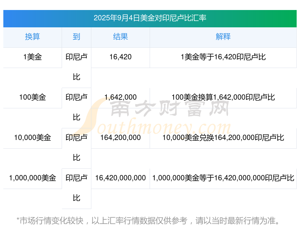The height and width of the screenshot is (231, 300).
Task: Select the 1美金 cell
Action: (x=33, y=57)
